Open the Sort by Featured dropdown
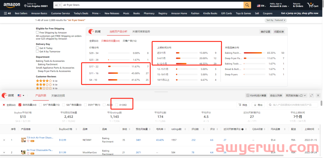The height and width of the screenshot is (158, 324). [276, 20]
